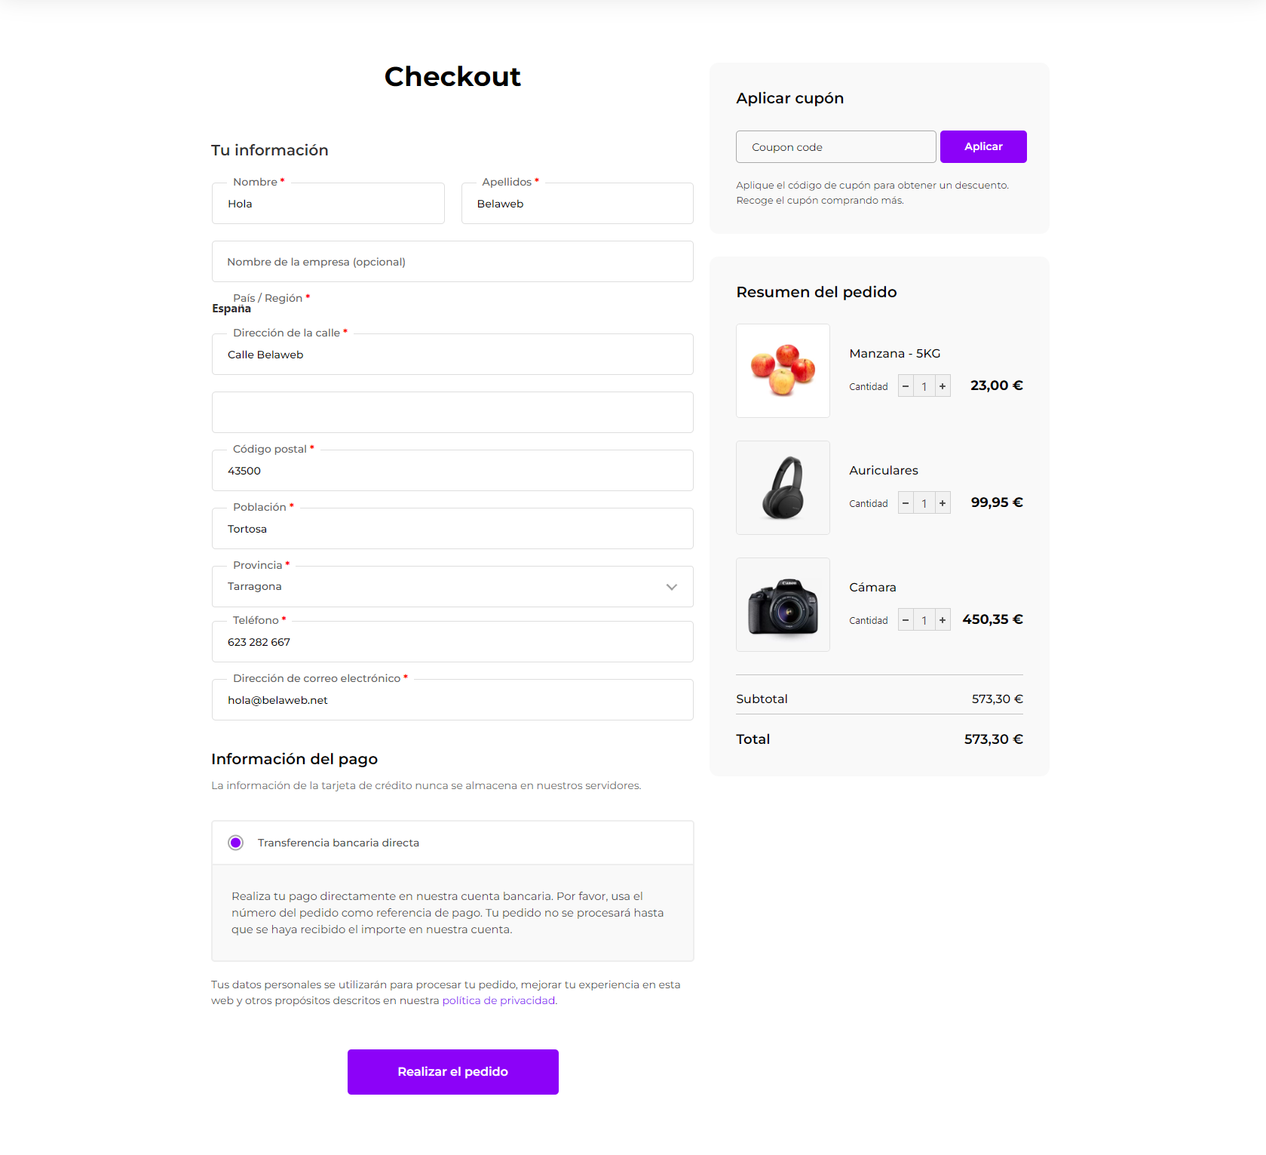Click the Aplicar coupon button
This screenshot has height=1155, width=1266.
pyautogui.click(x=982, y=146)
